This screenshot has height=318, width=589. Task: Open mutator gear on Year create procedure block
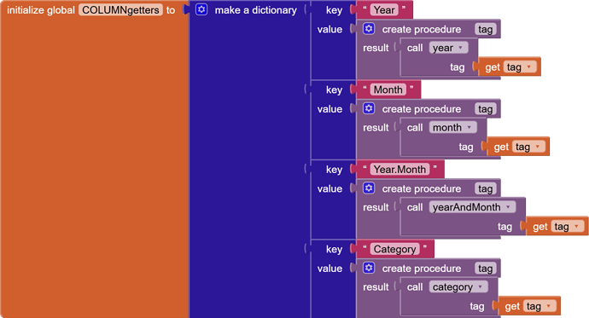pyautogui.click(x=369, y=29)
